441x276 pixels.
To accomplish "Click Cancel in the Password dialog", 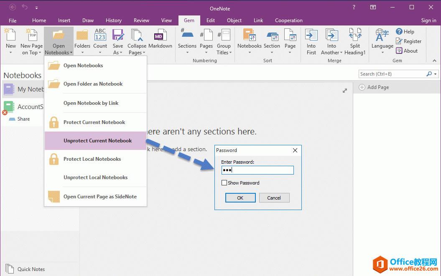I will (274, 198).
